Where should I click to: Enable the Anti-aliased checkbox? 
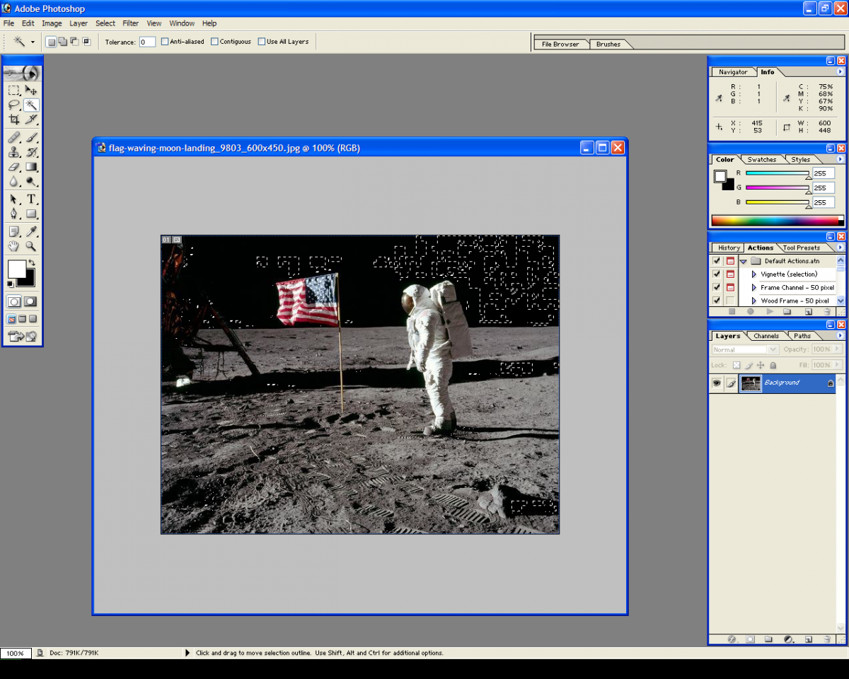165,42
